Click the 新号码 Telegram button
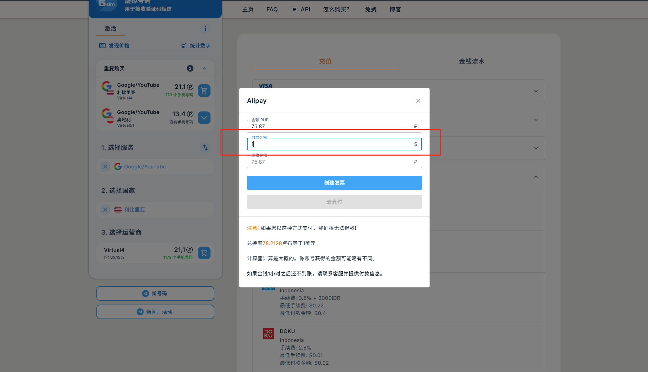Viewport: 648px width, 372px height. coord(155,293)
